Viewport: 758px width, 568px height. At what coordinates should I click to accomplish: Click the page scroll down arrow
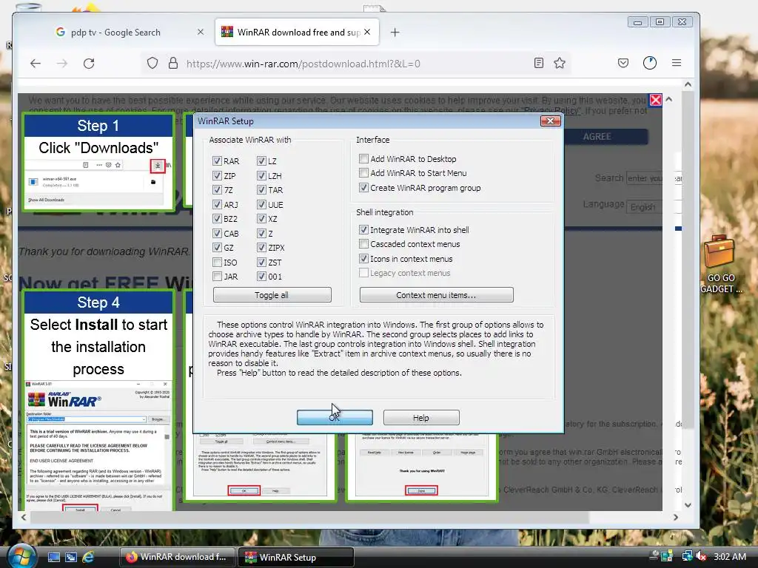pos(688,505)
